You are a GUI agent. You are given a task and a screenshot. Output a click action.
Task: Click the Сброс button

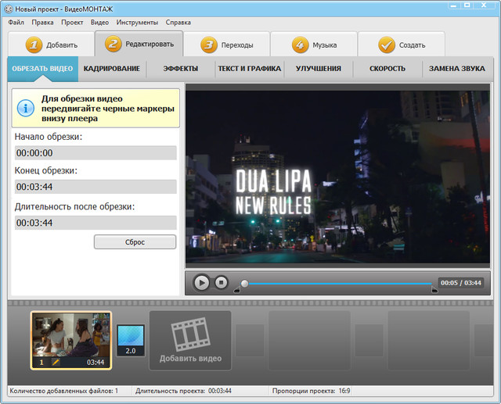click(135, 242)
